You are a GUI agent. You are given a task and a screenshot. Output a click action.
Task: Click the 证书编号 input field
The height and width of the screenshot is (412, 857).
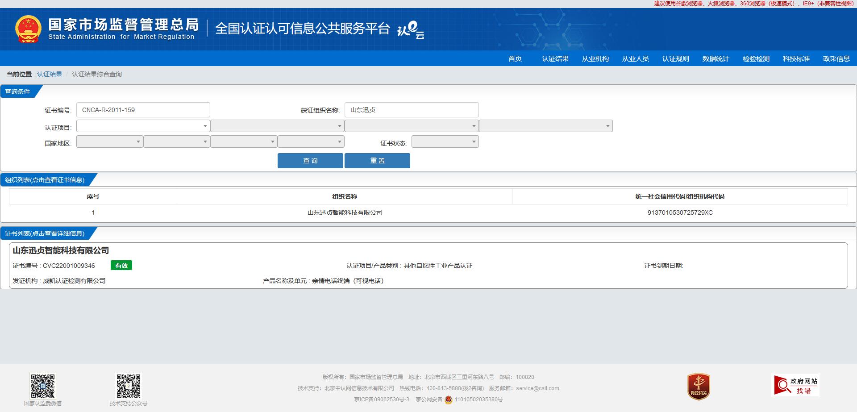143,109
